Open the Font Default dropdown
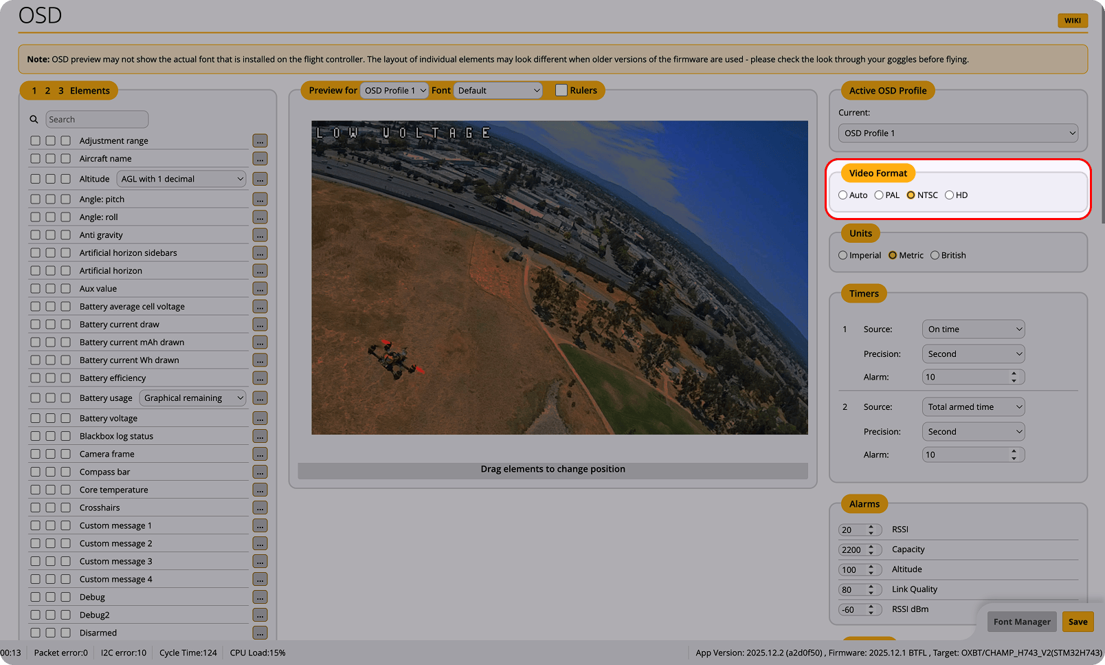The image size is (1105, 665). pos(498,90)
